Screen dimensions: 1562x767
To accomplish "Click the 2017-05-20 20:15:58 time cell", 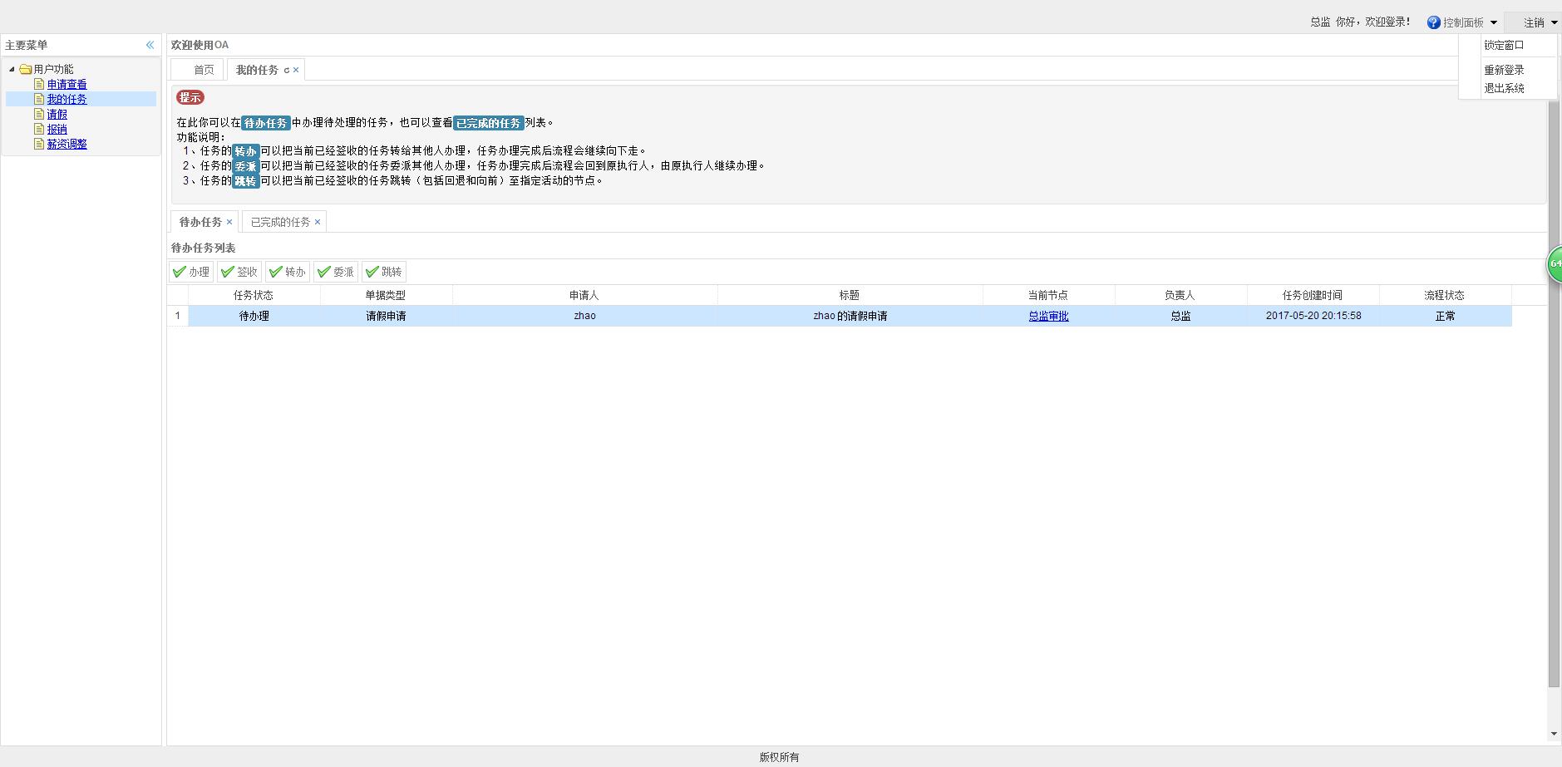I will [x=1313, y=316].
